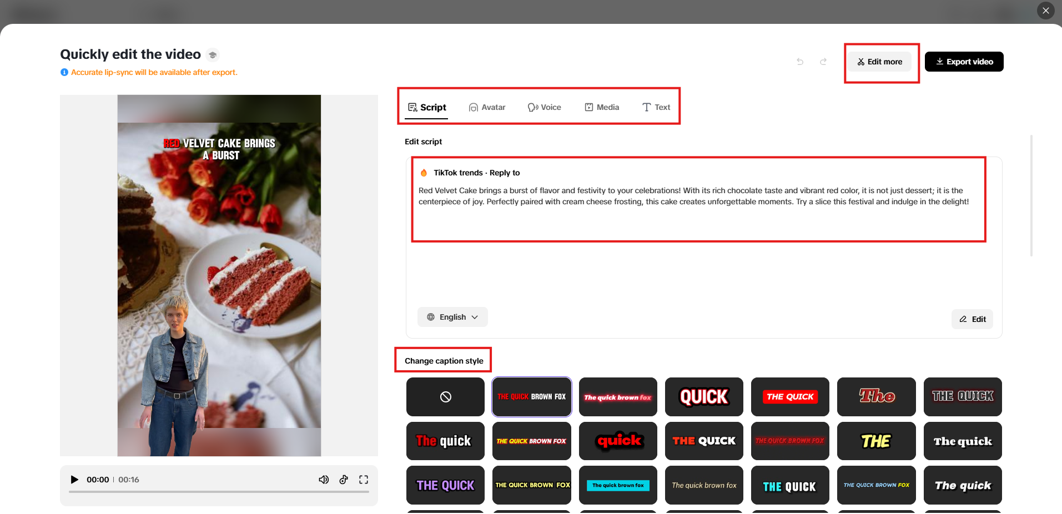Click the undo arrow icon
The width and height of the screenshot is (1062, 514).
pyautogui.click(x=800, y=62)
